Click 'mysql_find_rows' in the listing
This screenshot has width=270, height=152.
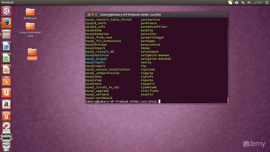[99, 38]
